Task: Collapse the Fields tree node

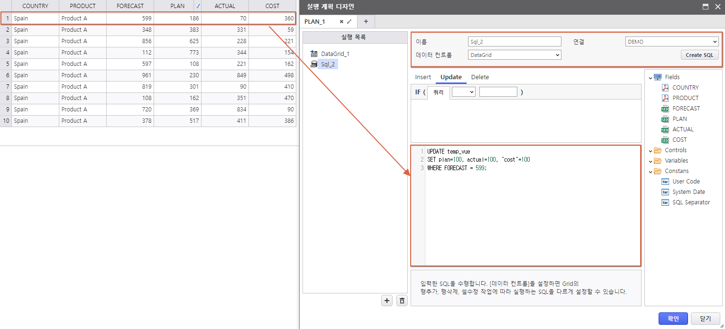Action: click(651, 77)
